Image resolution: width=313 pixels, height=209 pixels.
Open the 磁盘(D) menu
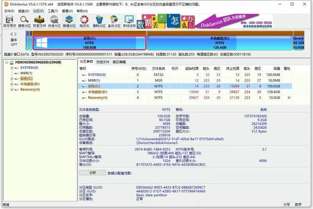point(24,11)
